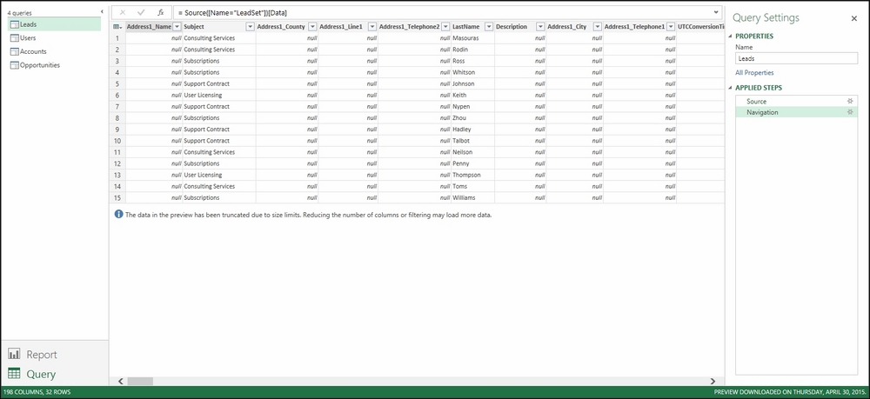The height and width of the screenshot is (399, 870).
Task: Switch to the Report view
Action: tap(41, 354)
